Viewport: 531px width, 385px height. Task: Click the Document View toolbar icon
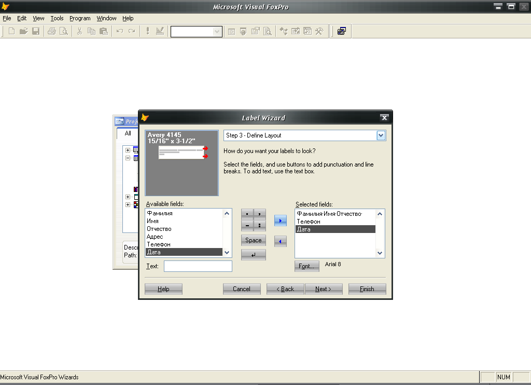(268, 32)
